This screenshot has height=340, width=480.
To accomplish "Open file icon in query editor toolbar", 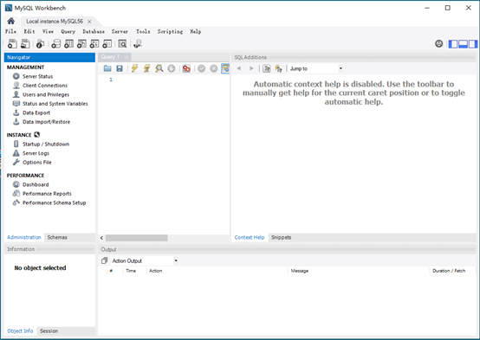I will 107,68.
